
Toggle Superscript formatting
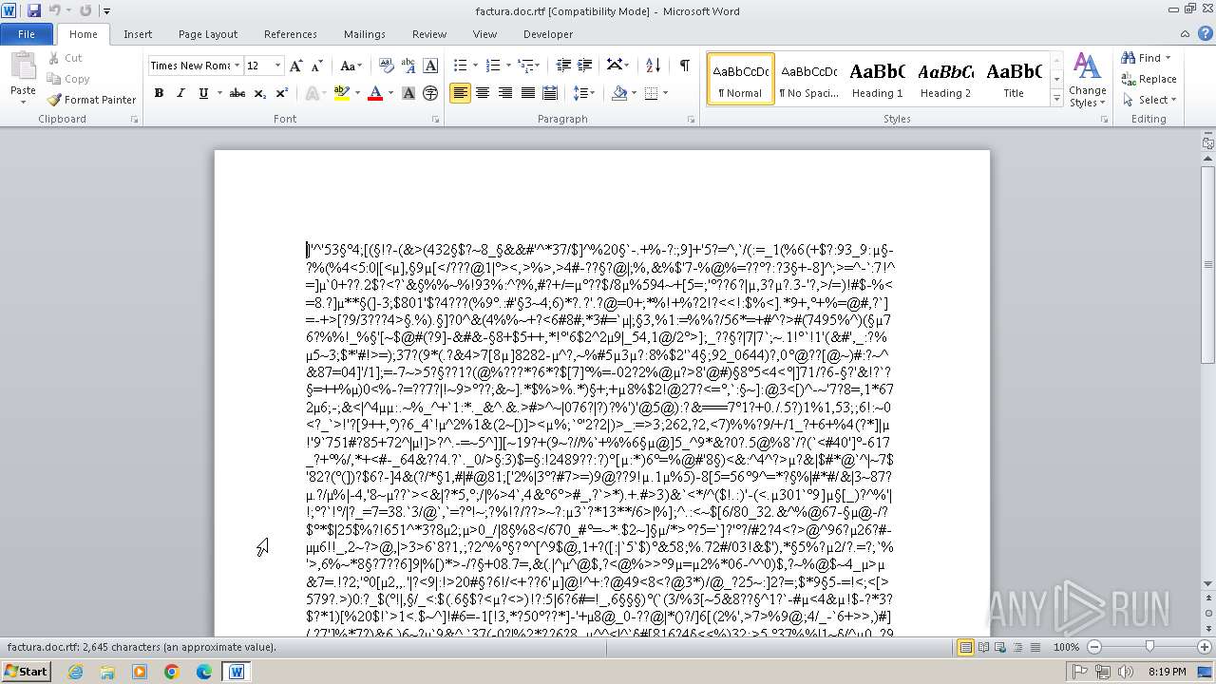pyautogui.click(x=281, y=93)
